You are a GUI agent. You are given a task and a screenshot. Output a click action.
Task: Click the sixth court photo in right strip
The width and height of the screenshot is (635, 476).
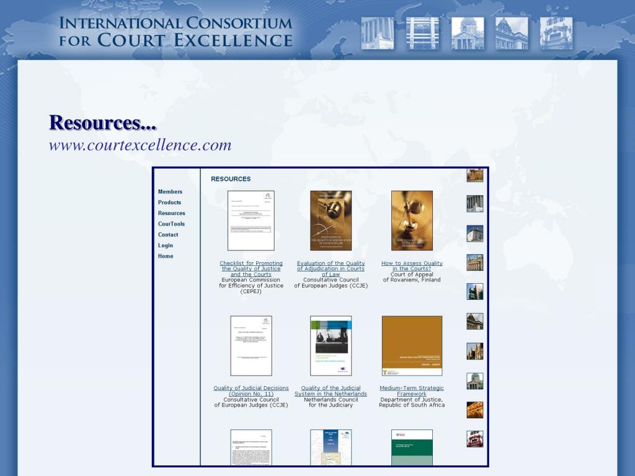point(475,322)
